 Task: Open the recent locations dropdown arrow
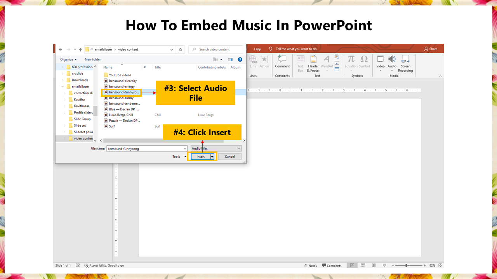pos(75,50)
